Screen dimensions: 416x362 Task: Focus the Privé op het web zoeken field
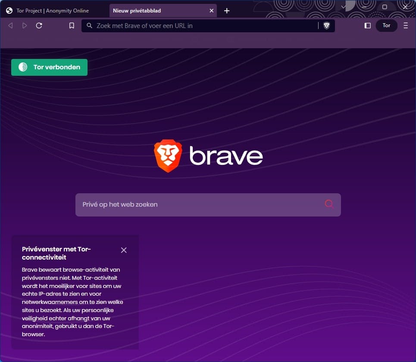(208, 205)
